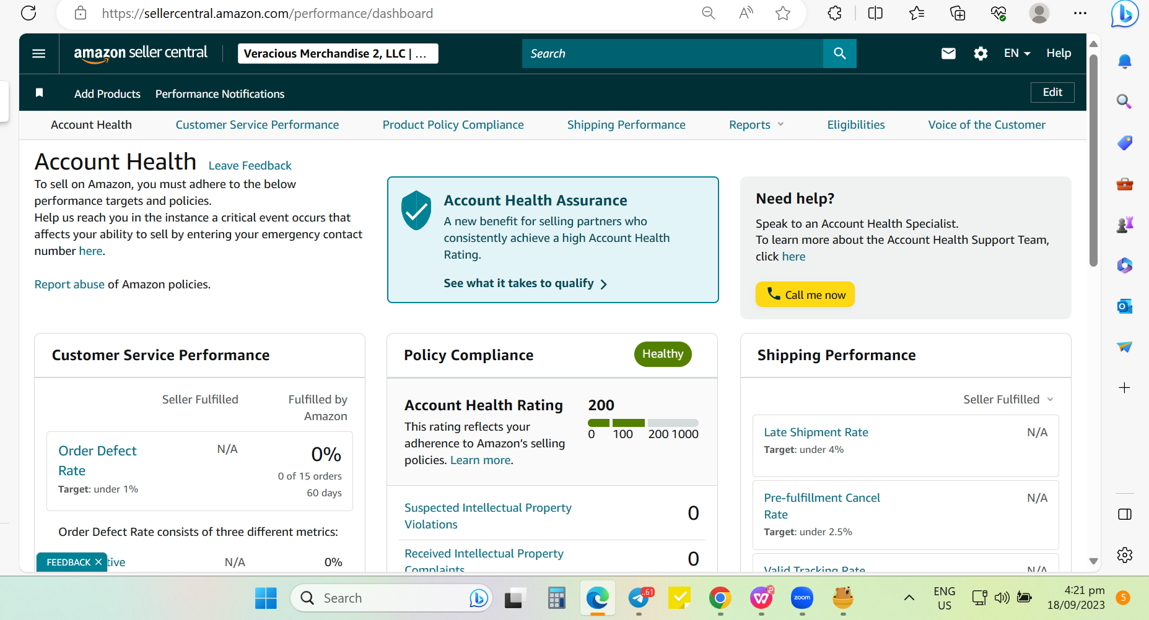
Task: Open Add Products in the navigation bar
Action: click(107, 94)
